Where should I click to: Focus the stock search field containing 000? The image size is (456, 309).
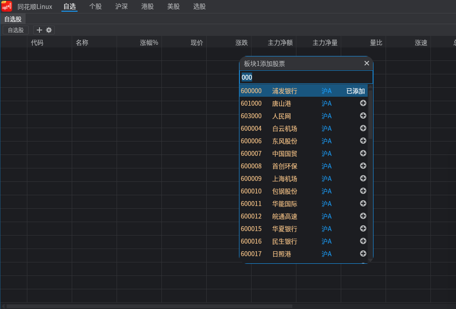pyautogui.click(x=306, y=77)
